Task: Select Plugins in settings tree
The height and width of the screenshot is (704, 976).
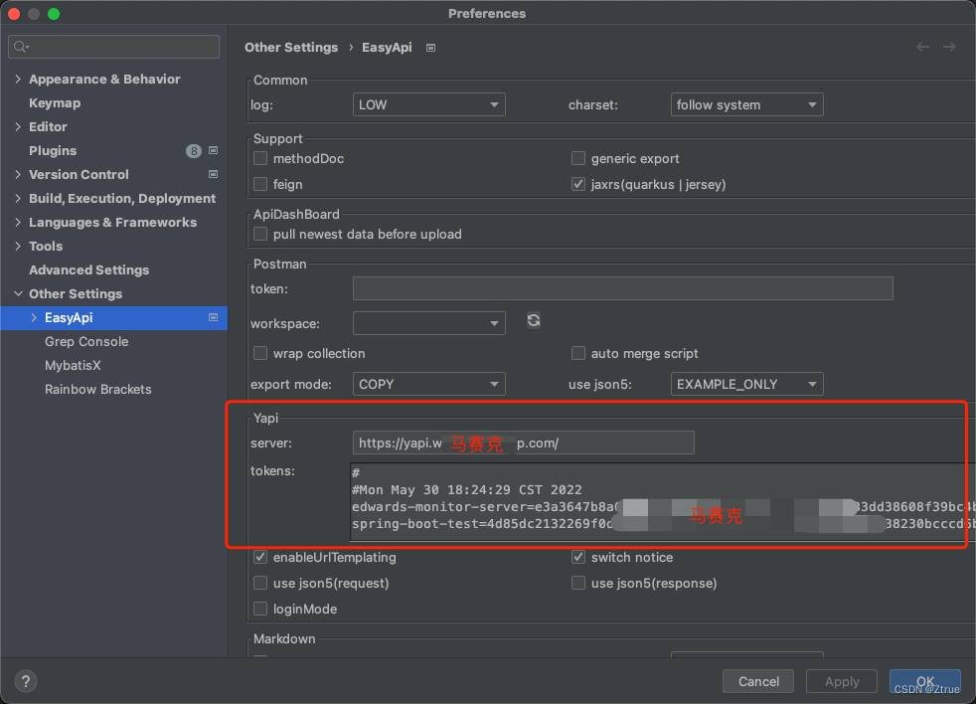Action: (53, 151)
